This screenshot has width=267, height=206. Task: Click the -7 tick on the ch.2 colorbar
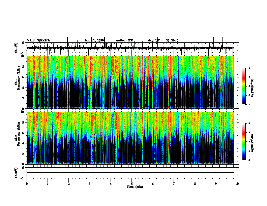(x=249, y=160)
